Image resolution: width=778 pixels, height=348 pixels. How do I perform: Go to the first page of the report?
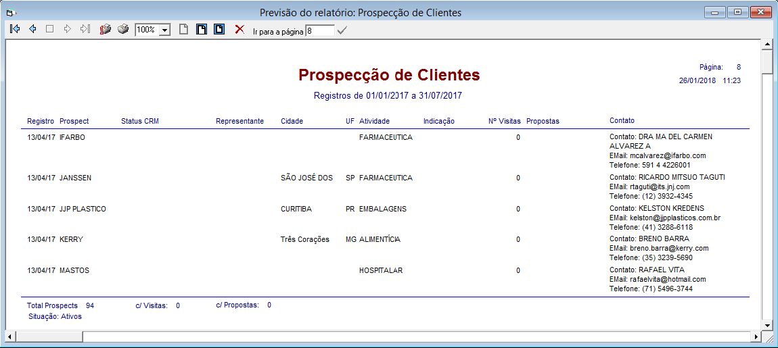[x=15, y=30]
